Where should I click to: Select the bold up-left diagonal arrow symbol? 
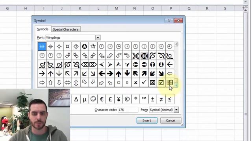coord(135,74)
